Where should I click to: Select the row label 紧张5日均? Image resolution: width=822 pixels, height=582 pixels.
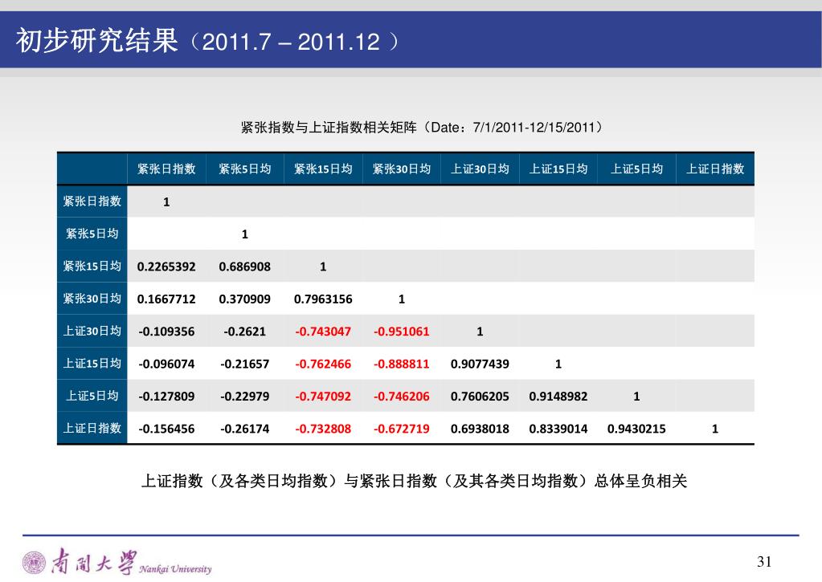(x=92, y=234)
